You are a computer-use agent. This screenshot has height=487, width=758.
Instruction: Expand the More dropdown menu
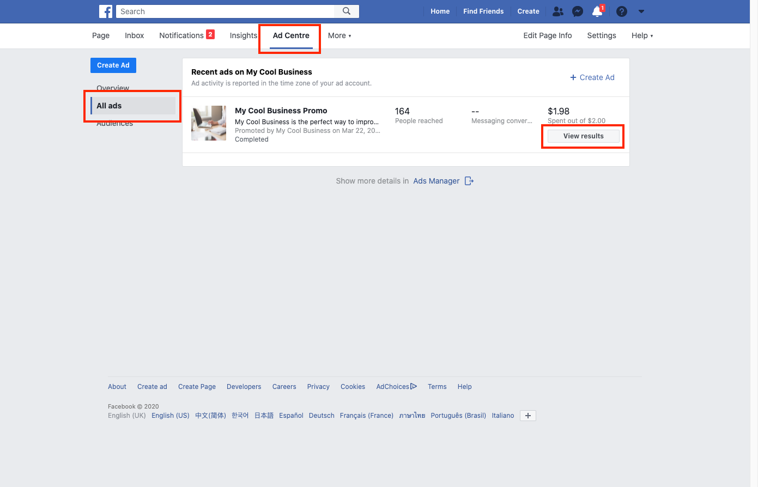coord(339,35)
